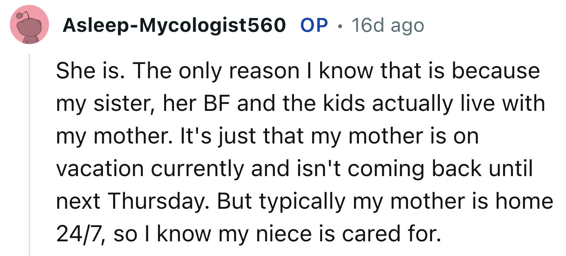Click the word "reason" in the first line

(x=264, y=71)
